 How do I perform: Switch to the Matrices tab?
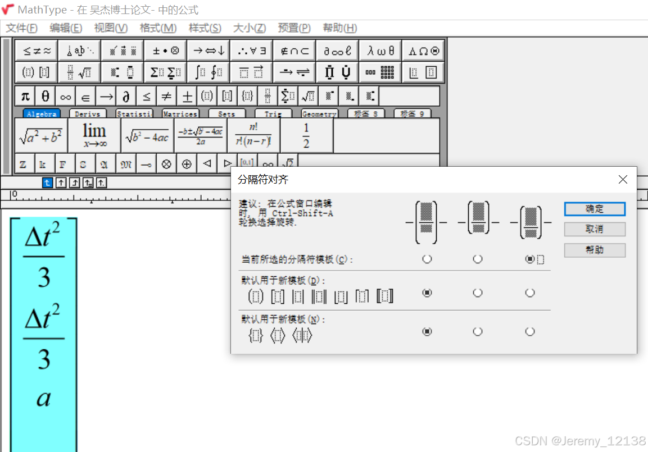180,113
